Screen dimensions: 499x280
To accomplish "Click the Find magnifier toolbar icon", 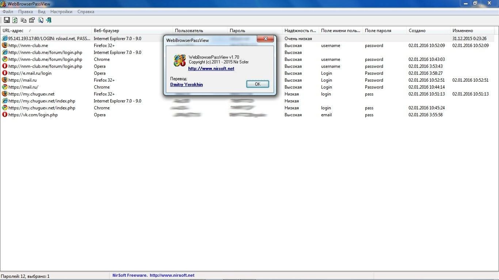I will [40, 20].
